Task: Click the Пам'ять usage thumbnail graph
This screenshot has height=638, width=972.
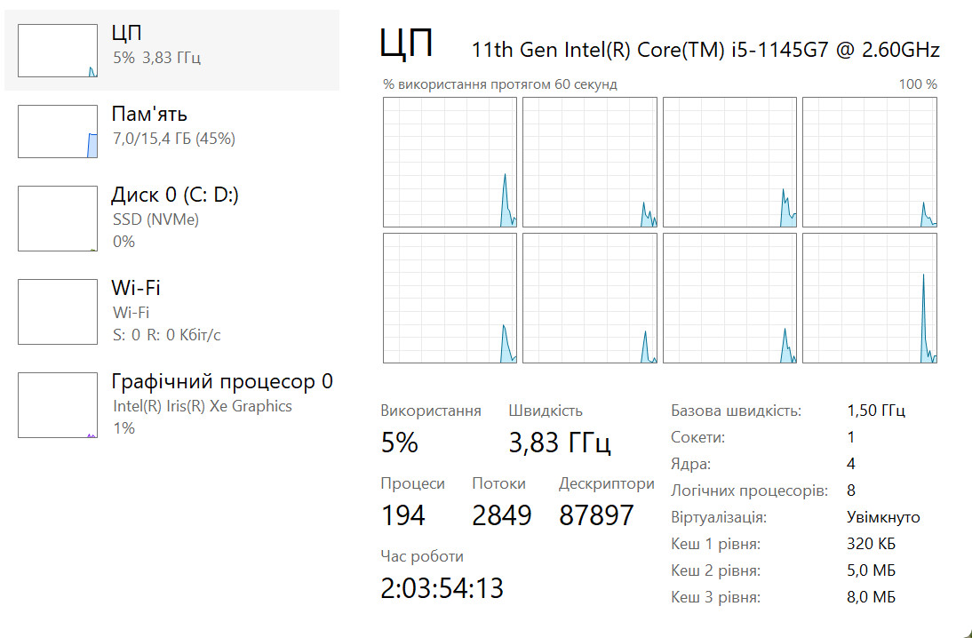Action: point(58,132)
